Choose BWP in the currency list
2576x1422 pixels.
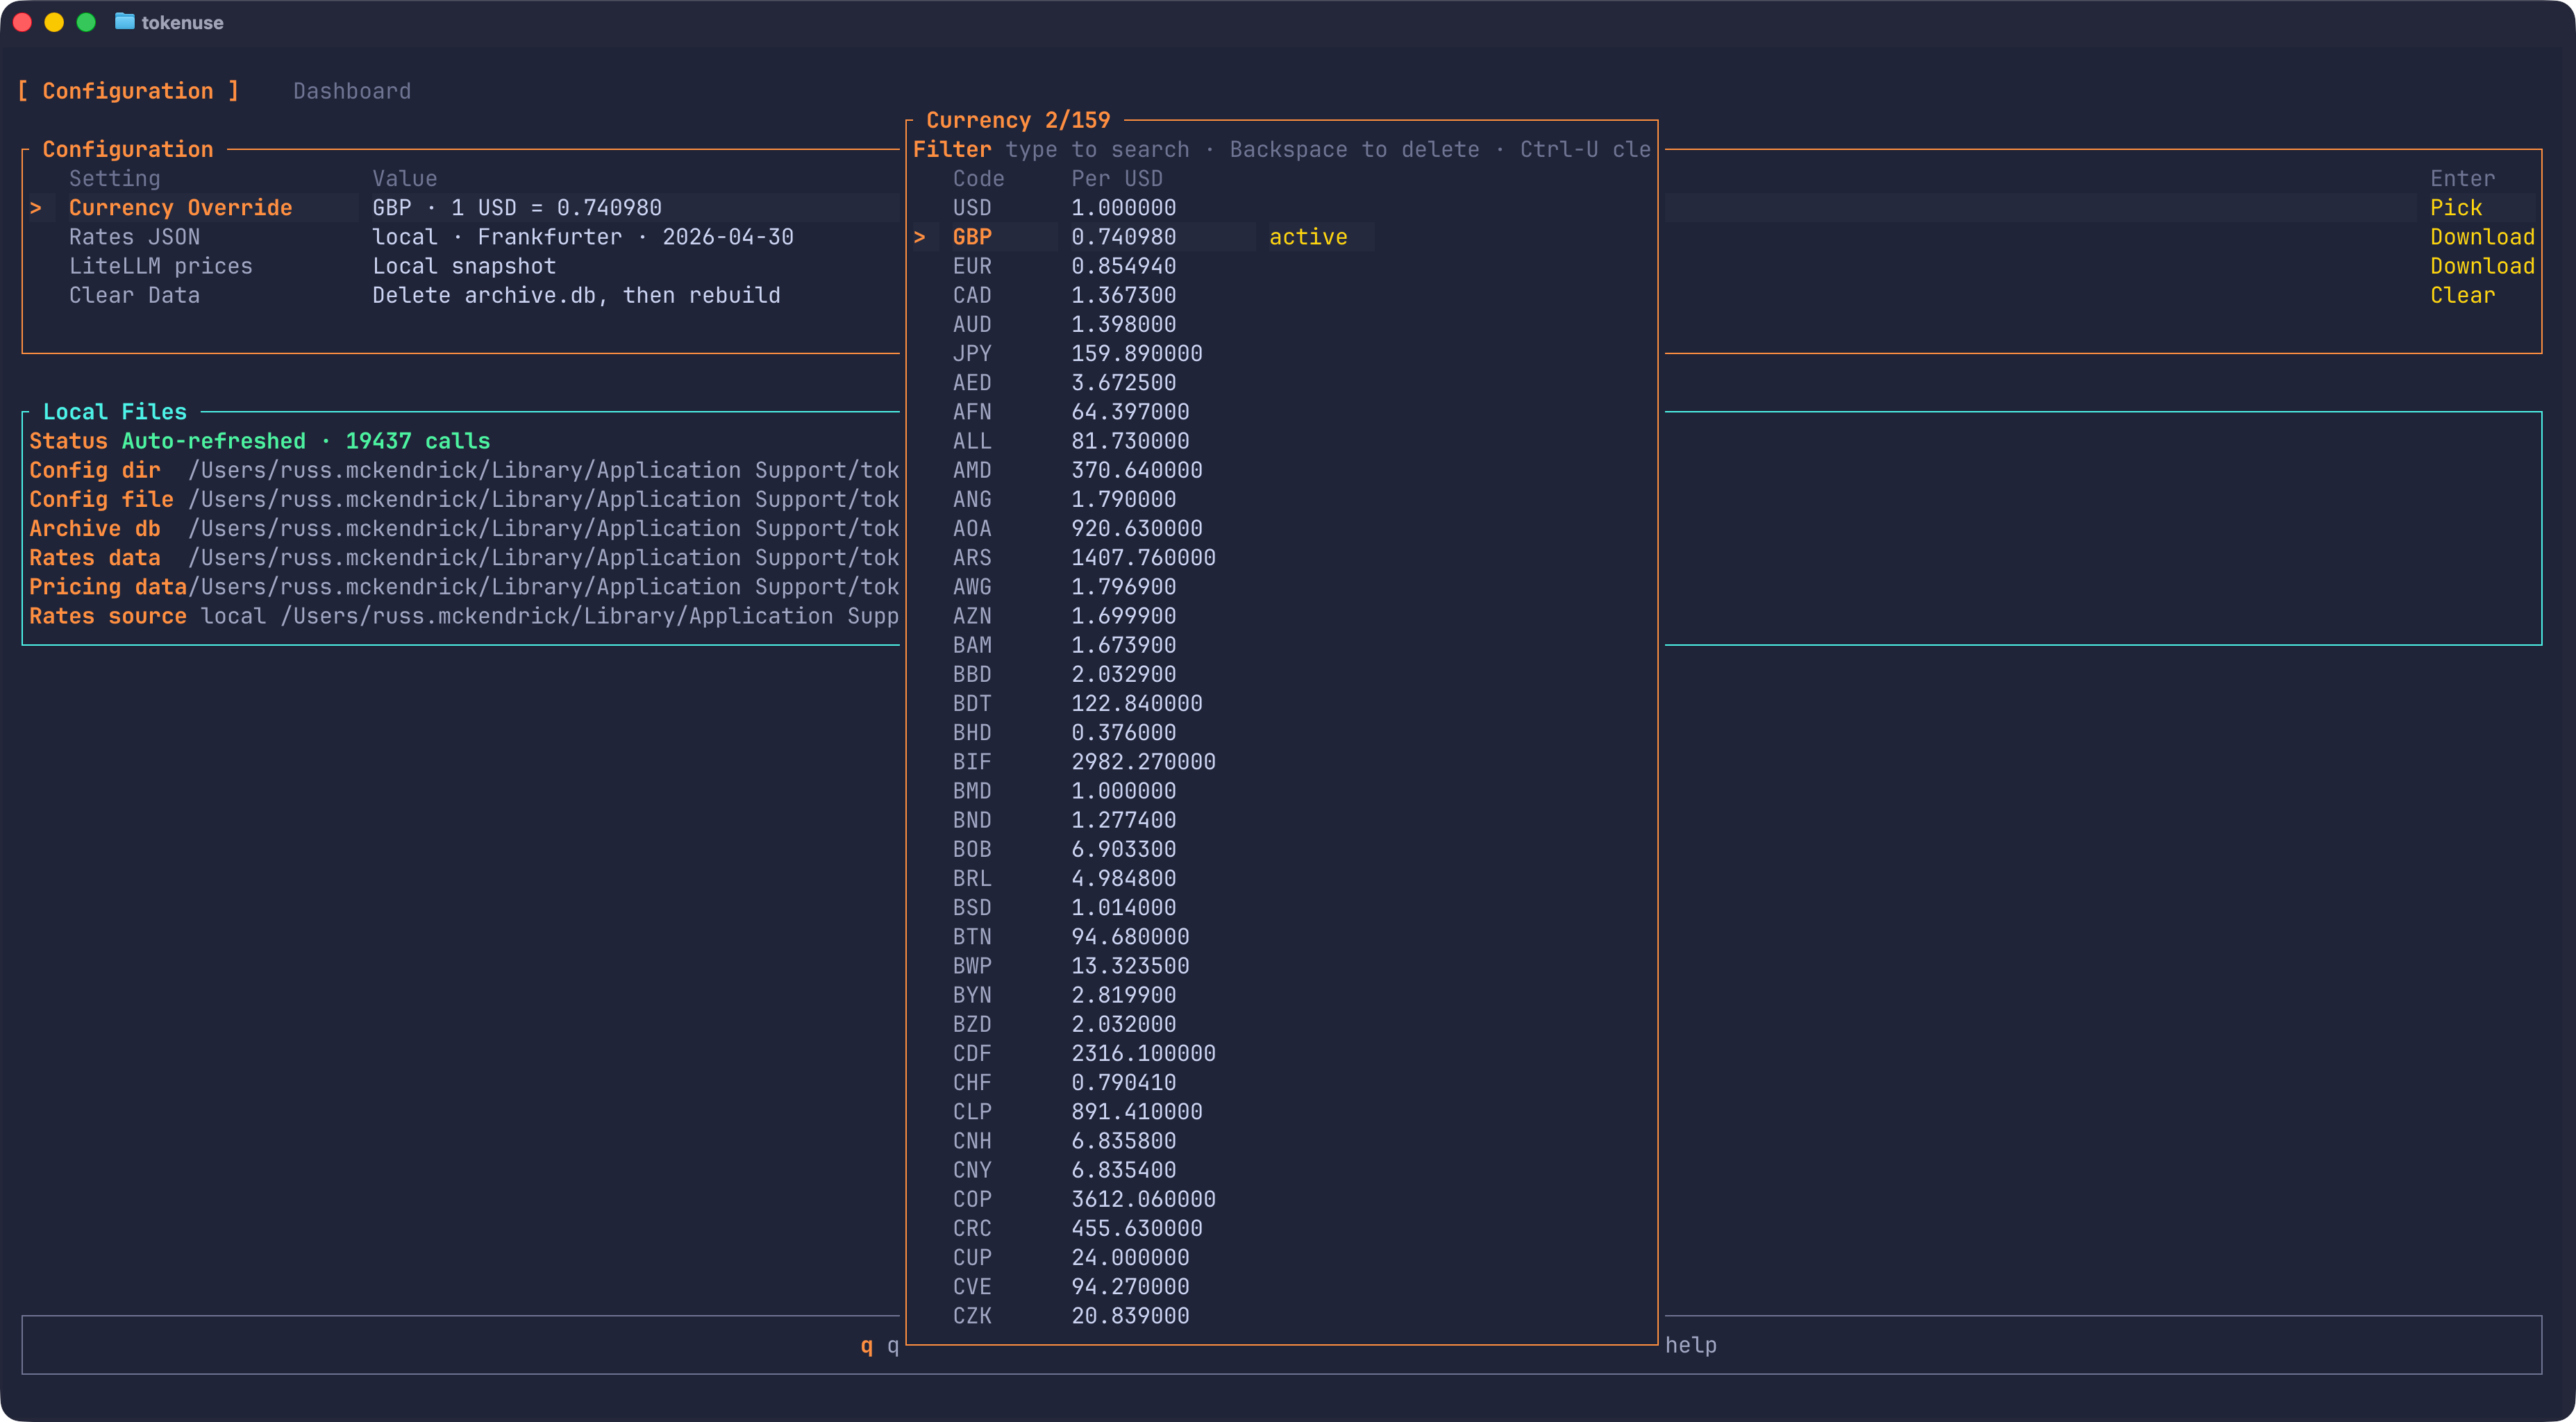click(x=1281, y=966)
